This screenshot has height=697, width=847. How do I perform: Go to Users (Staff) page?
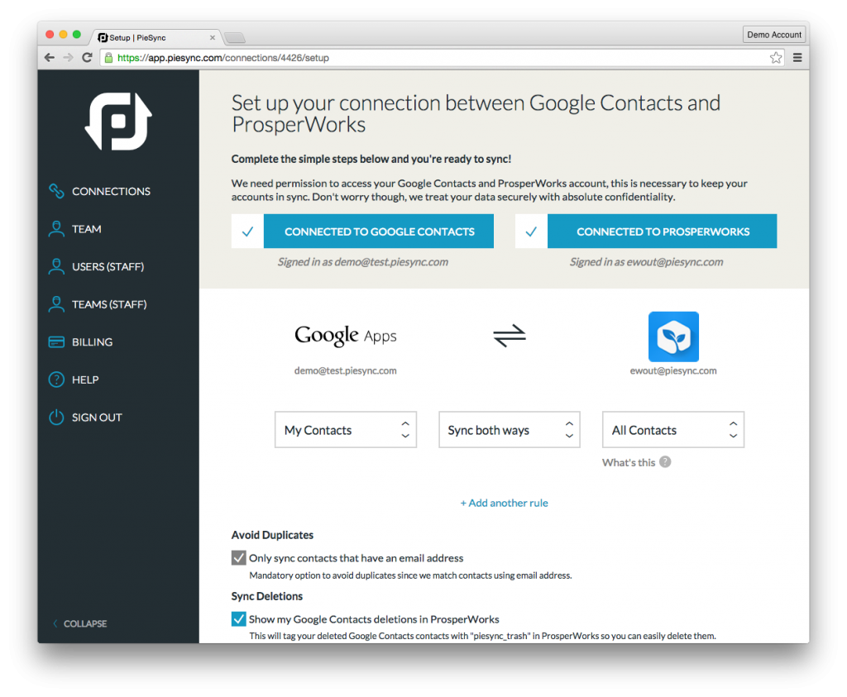tap(97, 267)
